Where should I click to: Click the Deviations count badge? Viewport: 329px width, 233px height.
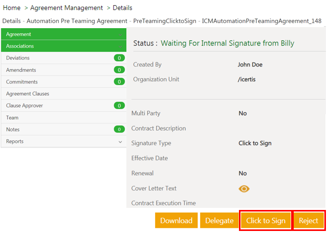click(x=119, y=58)
